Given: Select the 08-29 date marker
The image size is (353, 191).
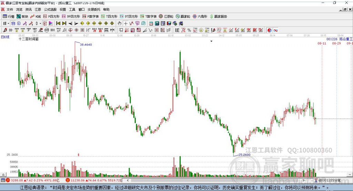Looking at the screenshot, I should point(336,43).
